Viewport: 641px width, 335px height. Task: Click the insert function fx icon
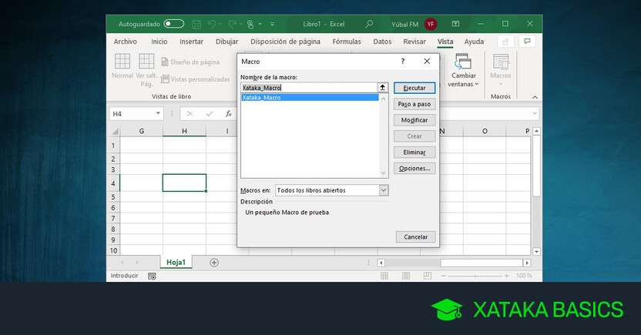pos(228,113)
